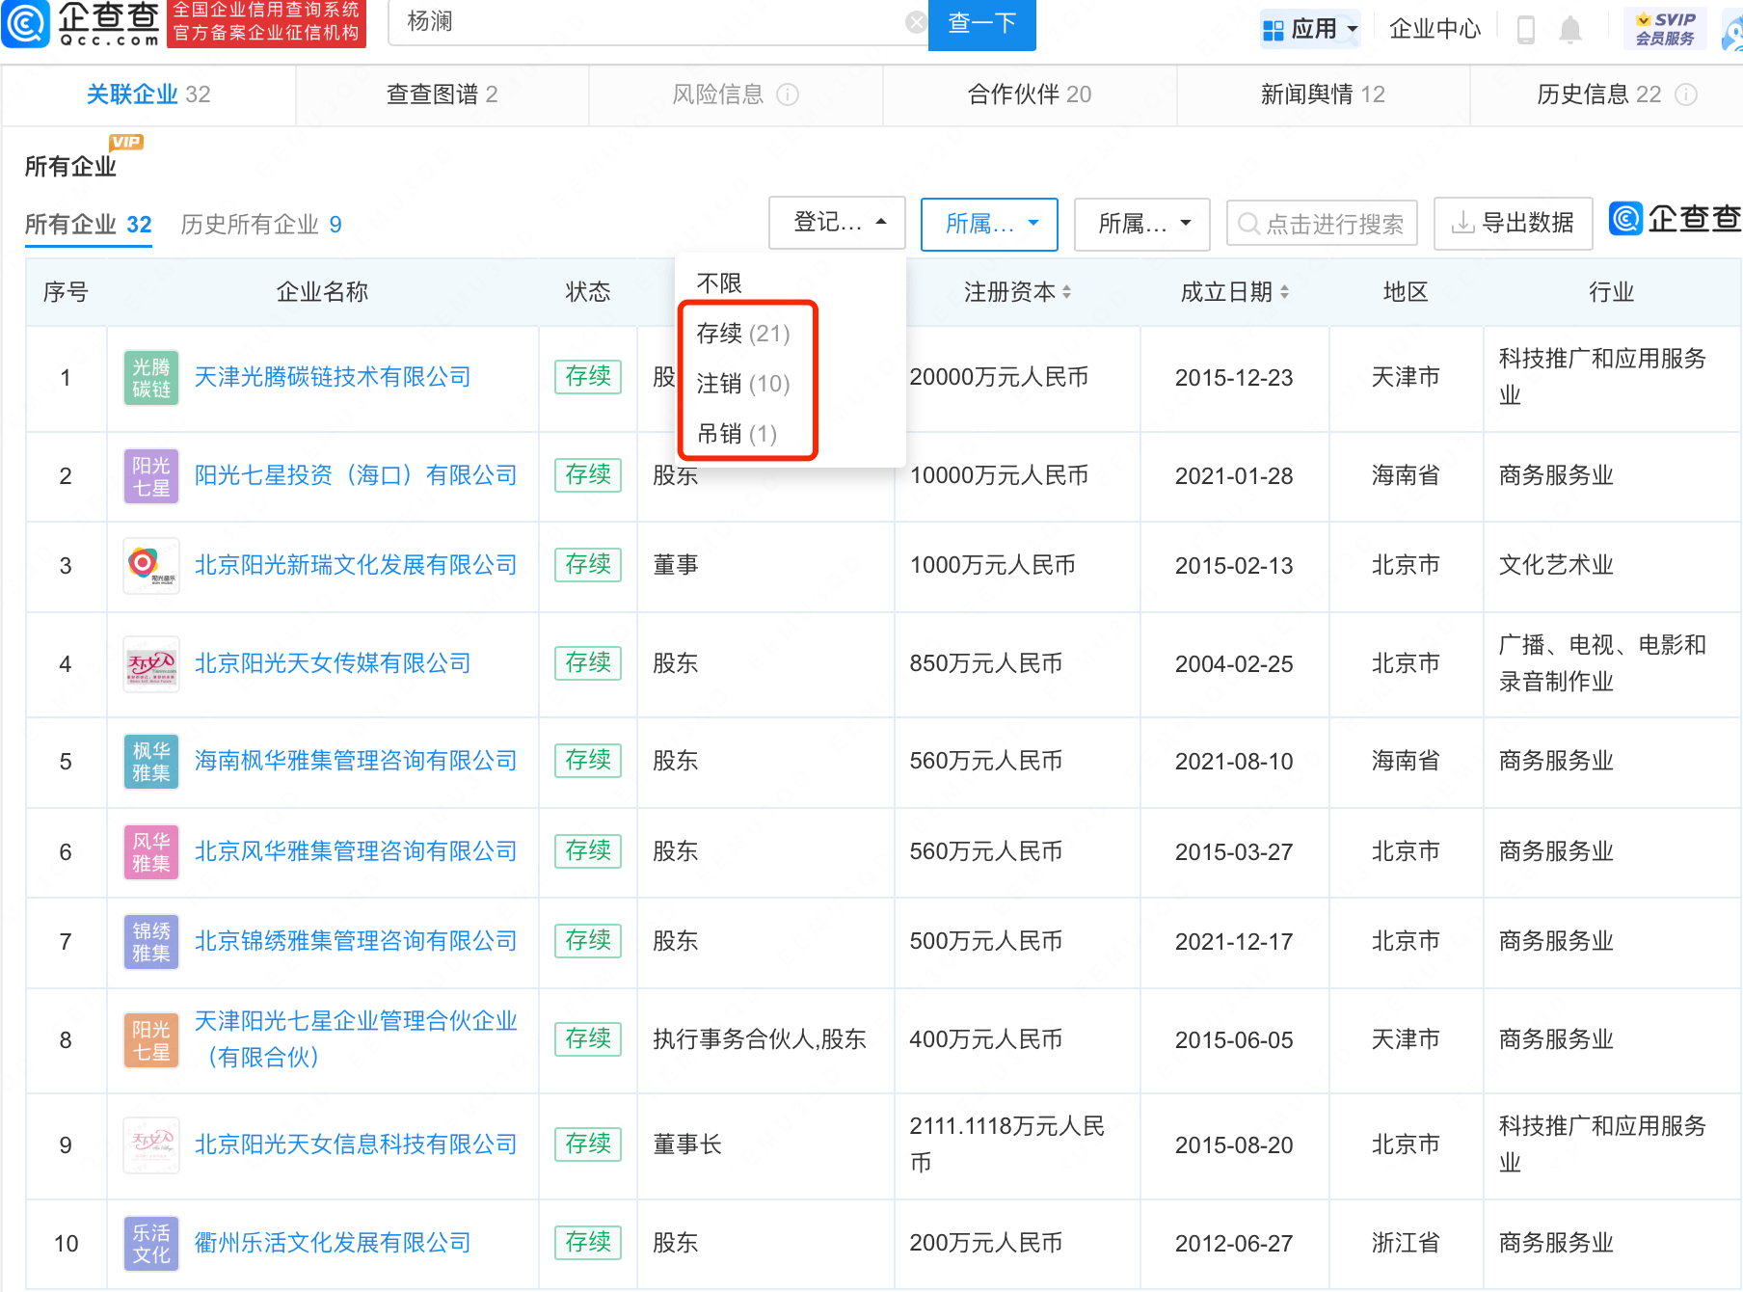
Task: Click 导出数据 export button
Action: click(1513, 224)
